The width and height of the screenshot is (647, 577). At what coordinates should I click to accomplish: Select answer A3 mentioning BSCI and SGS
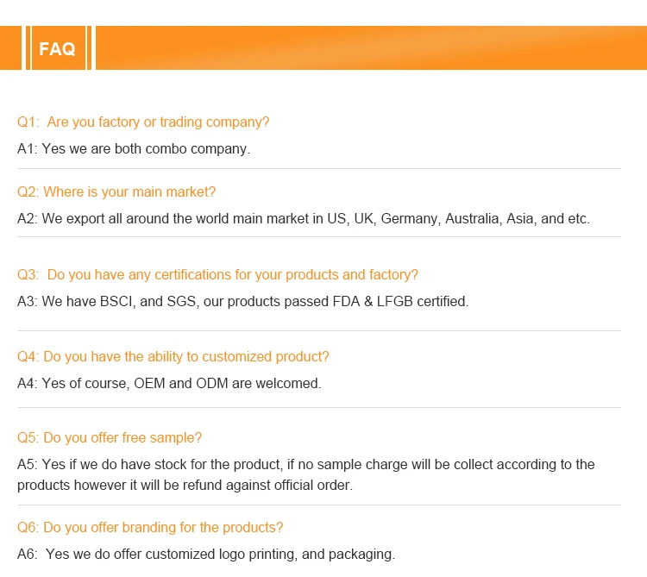pos(243,302)
